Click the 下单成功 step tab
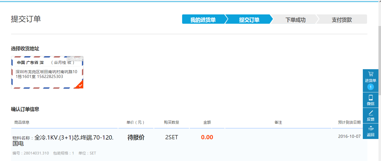Viewport: 381px width, 161px height. pyautogui.click(x=295, y=20)
